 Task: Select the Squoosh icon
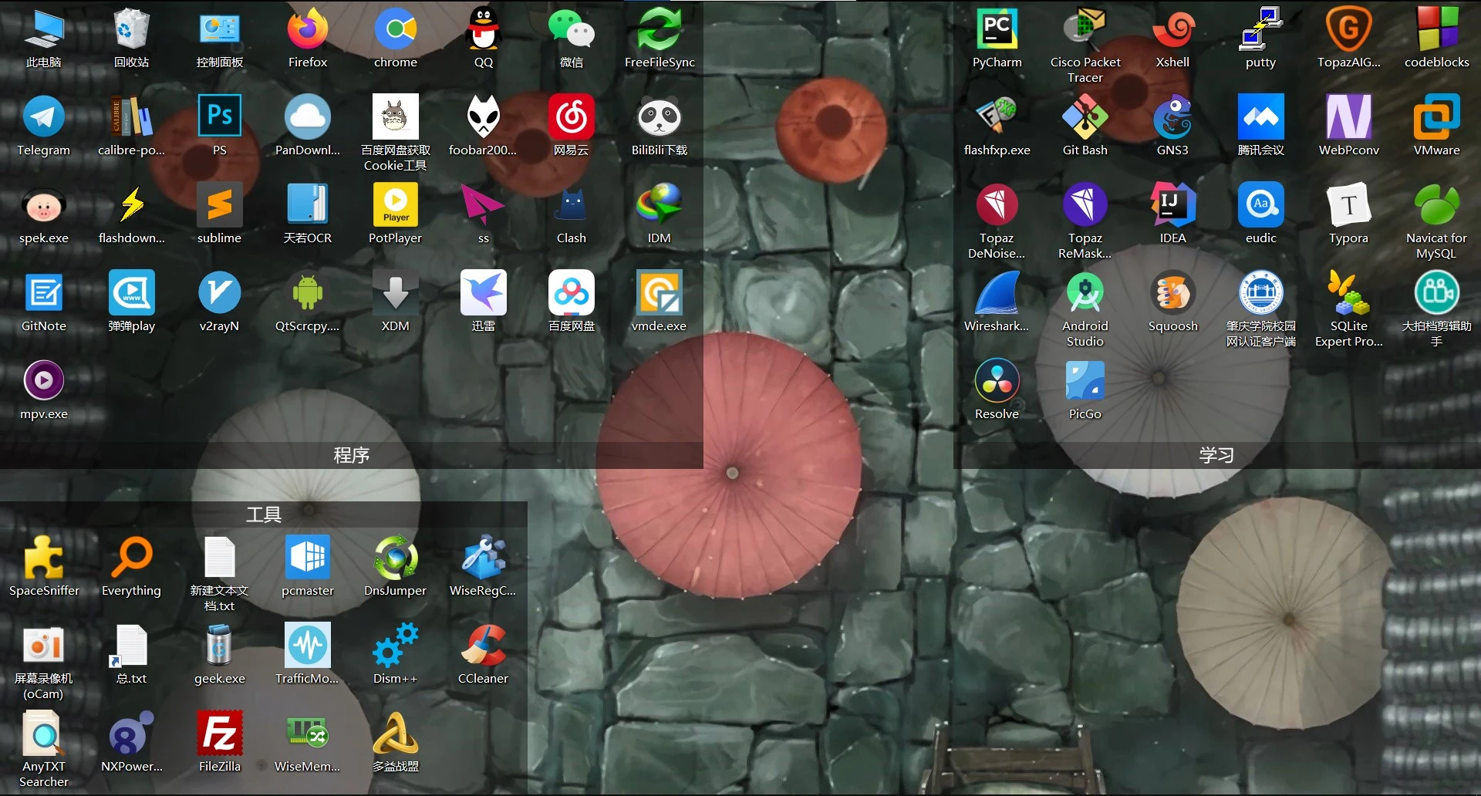pos(1173,293)
